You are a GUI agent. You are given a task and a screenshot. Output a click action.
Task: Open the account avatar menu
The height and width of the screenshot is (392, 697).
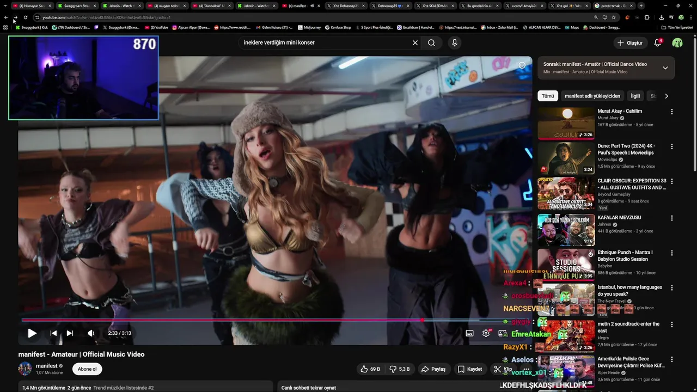pyautogui.click(x=677, y=42)
